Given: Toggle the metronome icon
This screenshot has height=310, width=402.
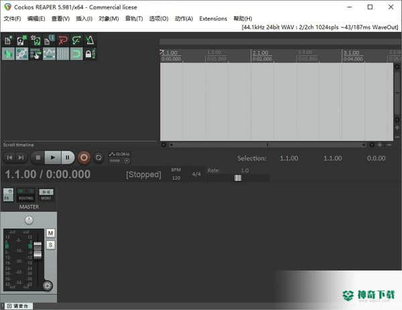Looking at the screenshot, I should [x=90, y=40].
